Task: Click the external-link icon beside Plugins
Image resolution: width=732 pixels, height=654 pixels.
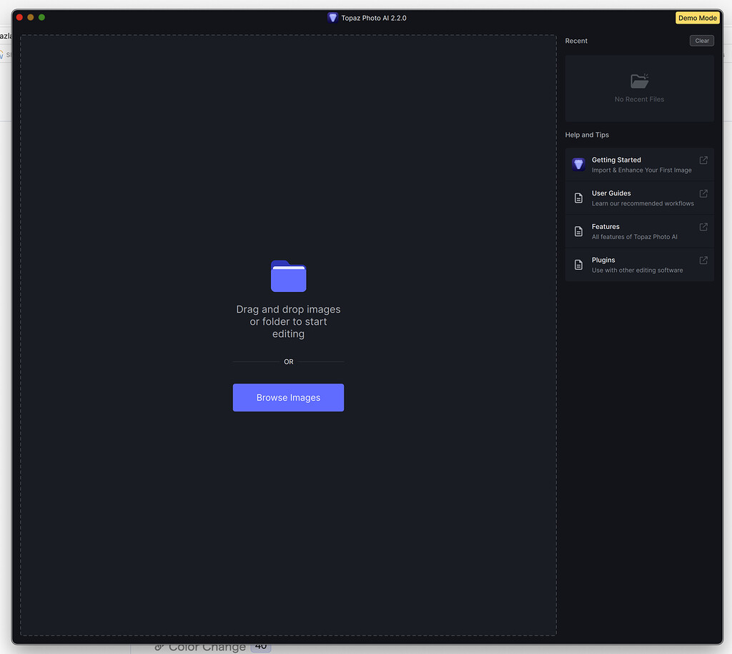Action: [x=702, y=260]
